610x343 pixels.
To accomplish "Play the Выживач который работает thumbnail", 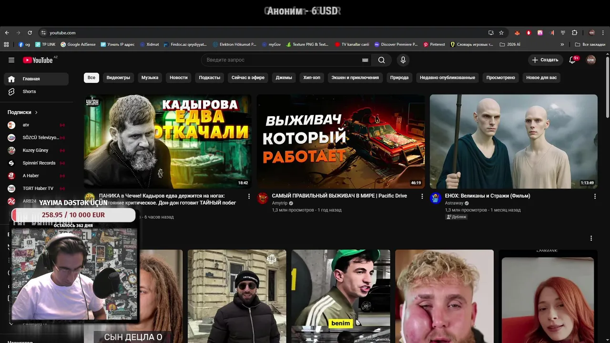I will [341, 141].
